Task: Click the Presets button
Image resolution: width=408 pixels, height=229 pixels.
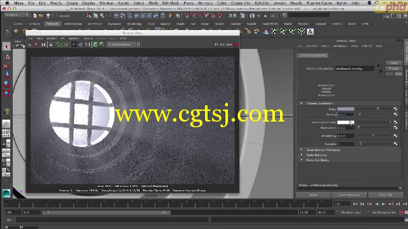Action: click(x=394, y=69)
